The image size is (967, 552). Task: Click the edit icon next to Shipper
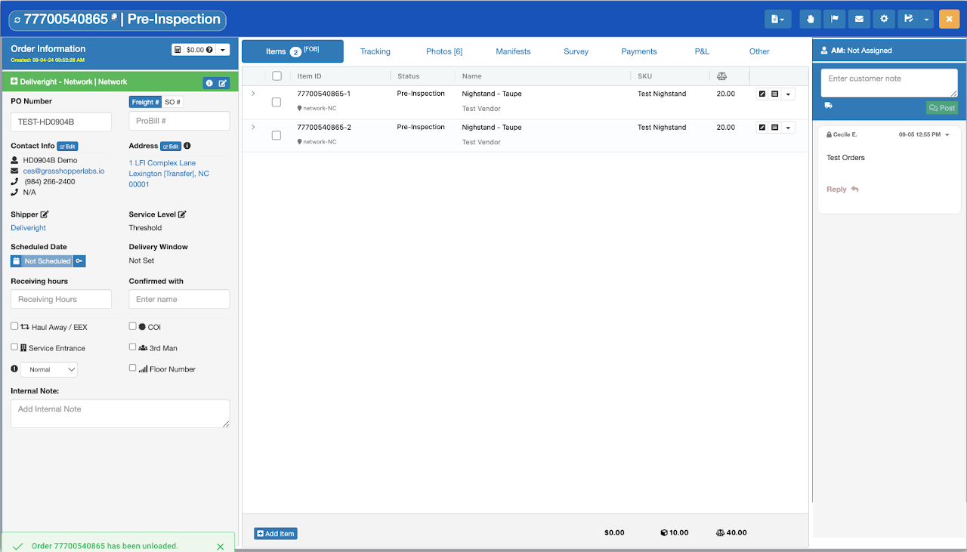[45, 214]
